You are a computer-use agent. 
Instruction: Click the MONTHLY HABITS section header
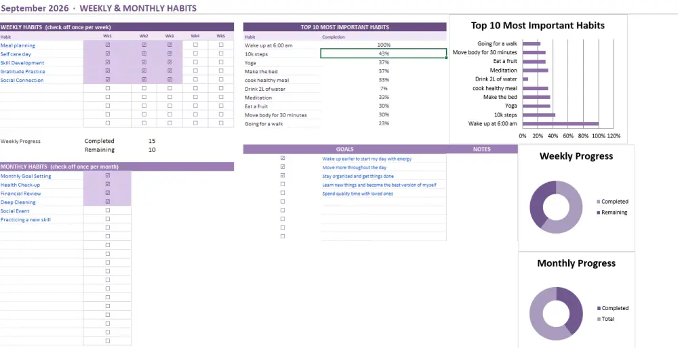tap(117, 167)
